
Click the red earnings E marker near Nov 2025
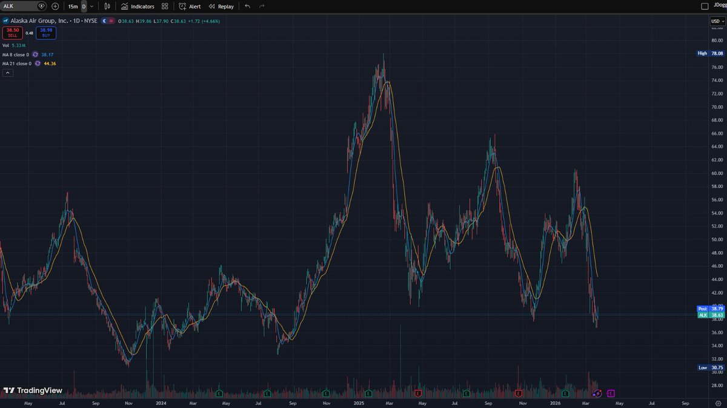pyautogui.click(x=519, y=393)
